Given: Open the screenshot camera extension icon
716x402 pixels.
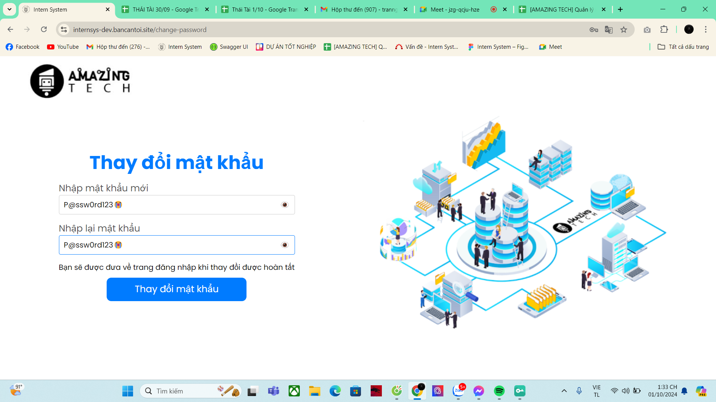Looking at the screenshot, I should point(647,30).
